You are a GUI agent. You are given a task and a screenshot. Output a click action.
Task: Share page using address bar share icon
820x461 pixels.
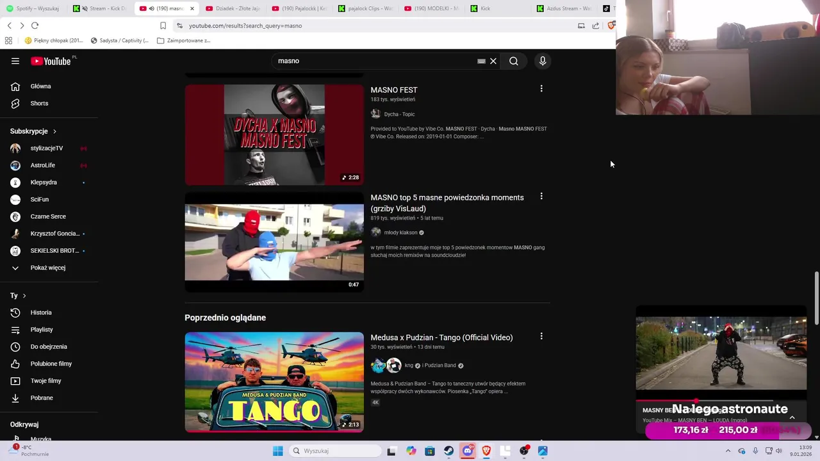pyautogui.click(x=596, y=26)
